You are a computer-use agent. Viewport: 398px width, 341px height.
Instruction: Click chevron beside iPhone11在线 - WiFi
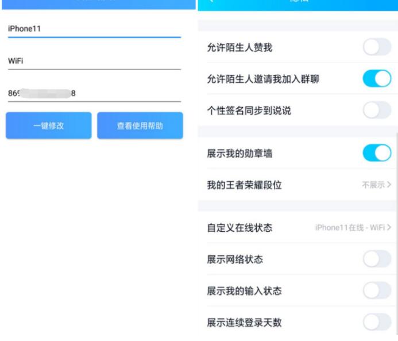click(x=389, y=227)
